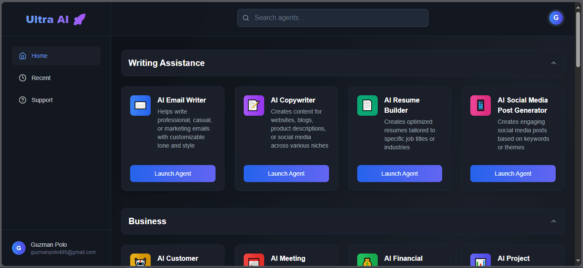
Task: Click the Writing Assistance heading text
Action: (166, 63)
